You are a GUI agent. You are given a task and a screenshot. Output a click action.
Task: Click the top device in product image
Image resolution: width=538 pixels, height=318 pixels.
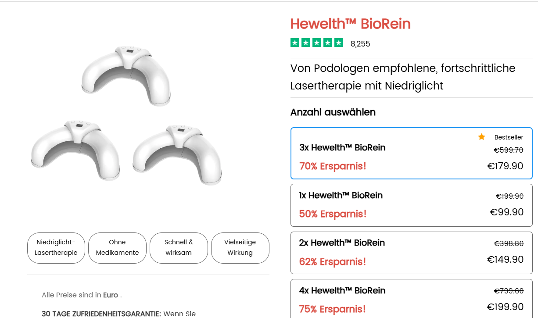pyautogui.click(x=126, y=74)
